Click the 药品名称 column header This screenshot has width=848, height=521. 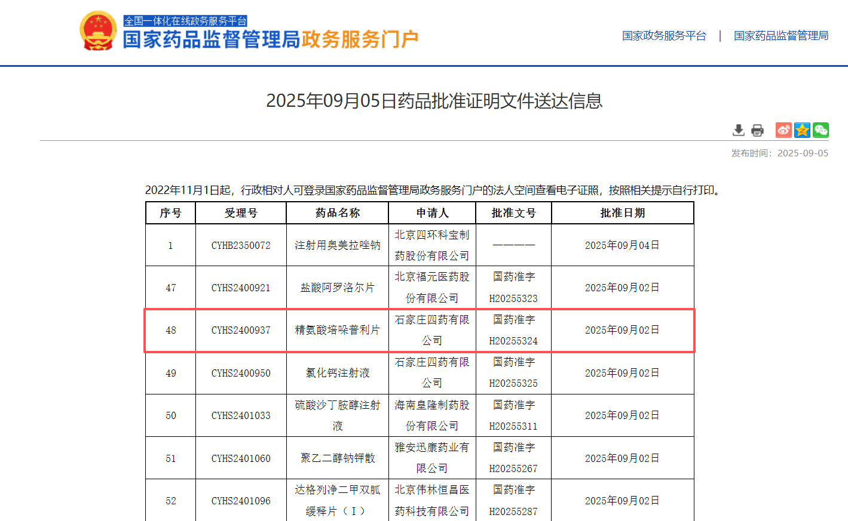[x=338, y=213]
